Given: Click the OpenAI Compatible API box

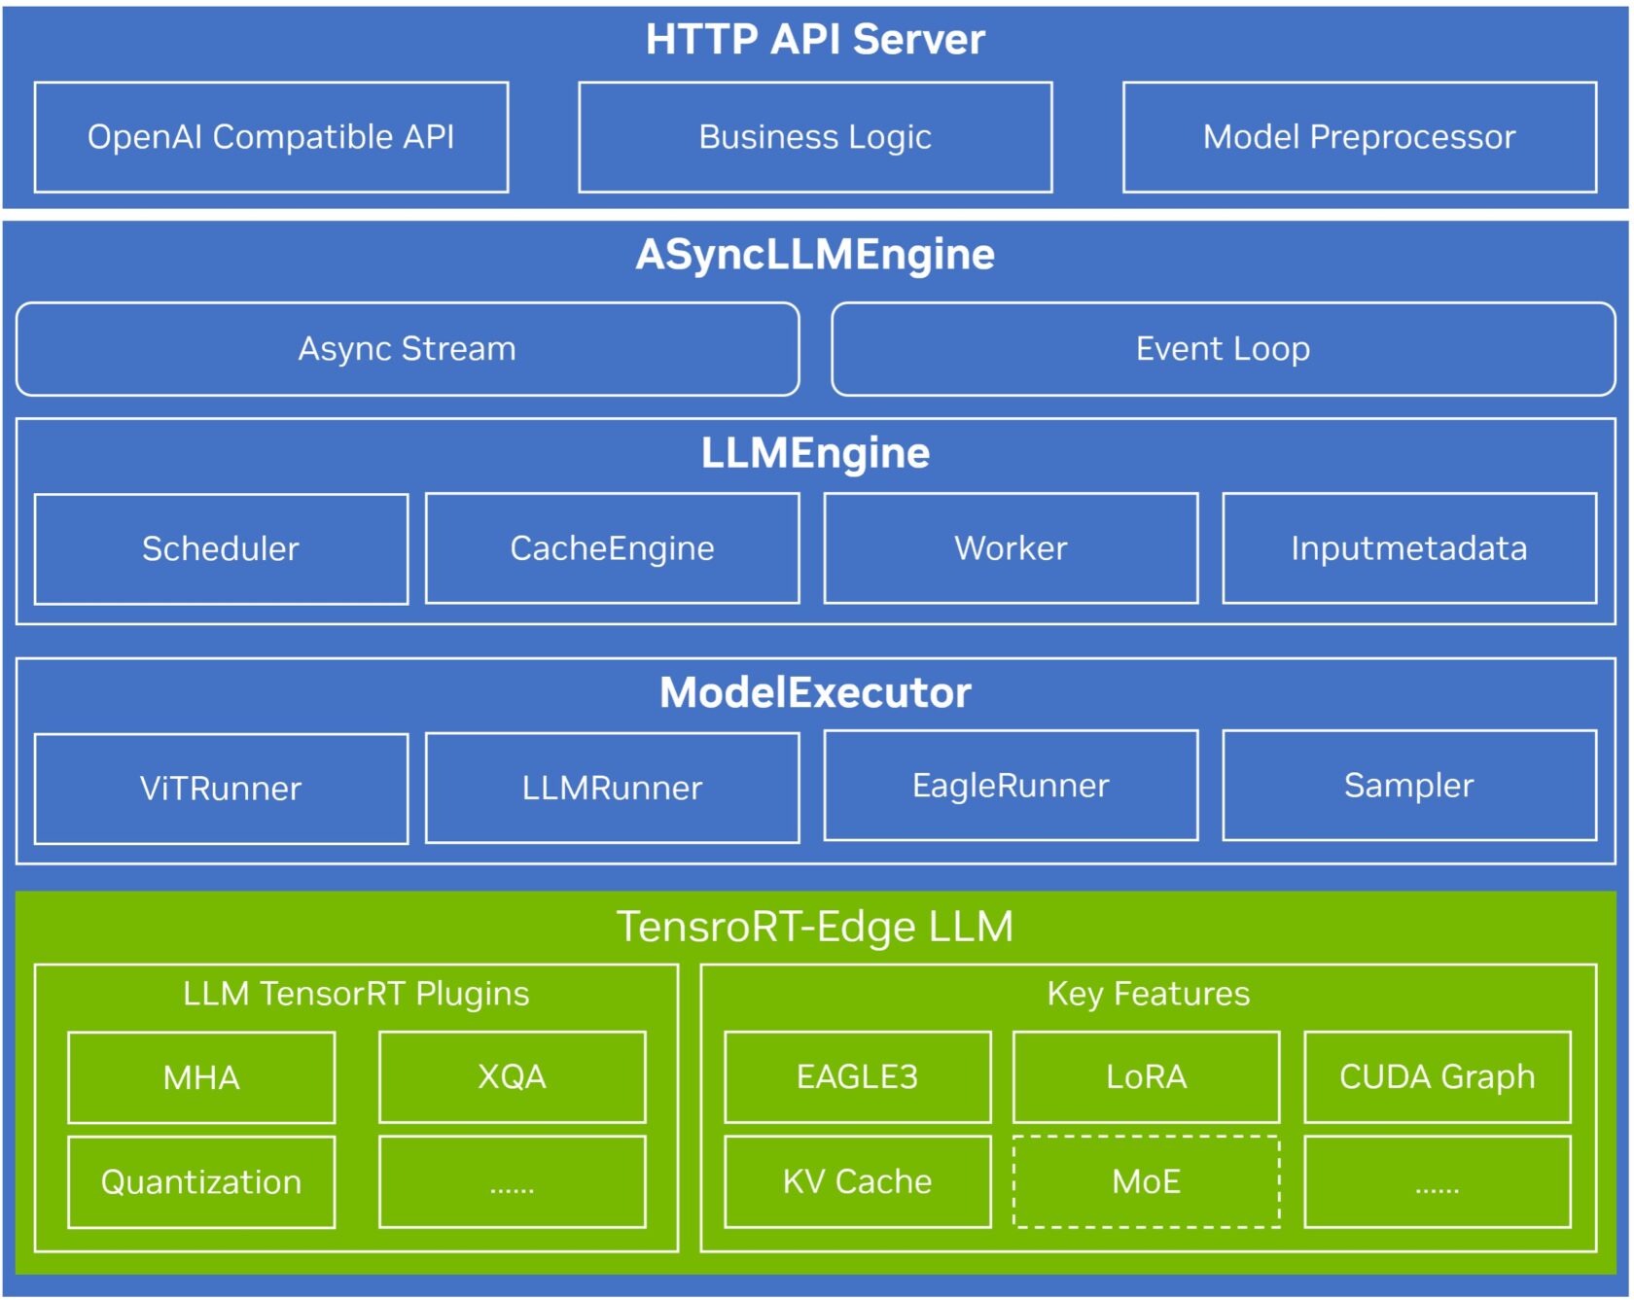Looking at the screenshot, I should [x=270, y=137].
